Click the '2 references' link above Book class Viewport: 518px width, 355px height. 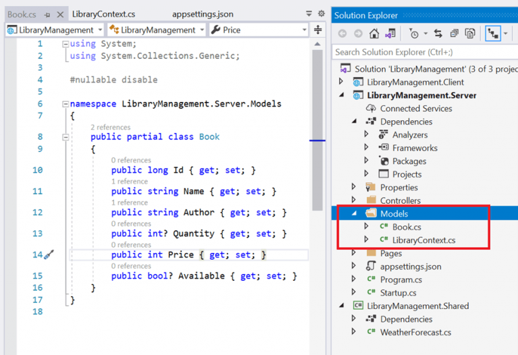coord(111,127)
